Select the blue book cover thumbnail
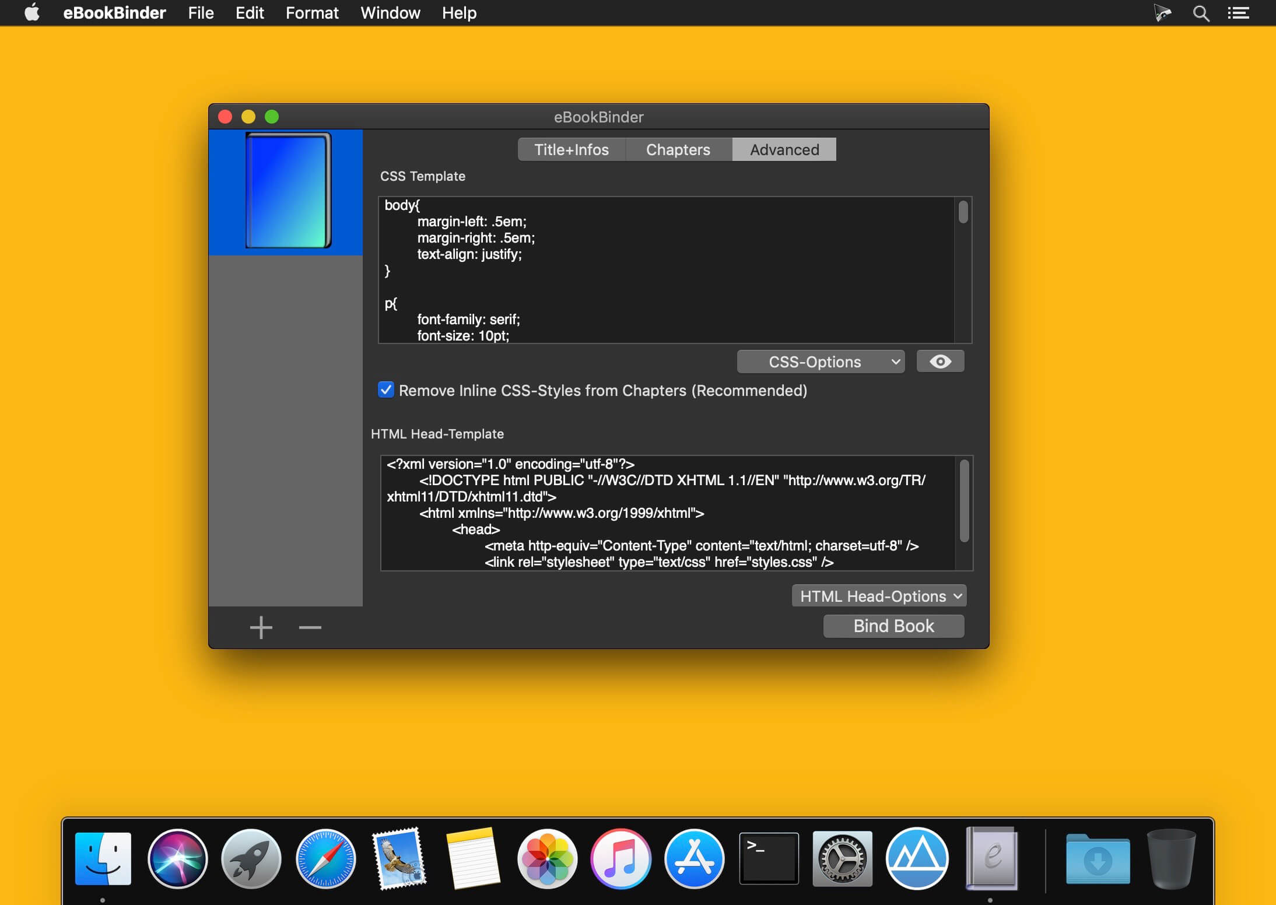1276x905 pixels. (x=288, y=191)
